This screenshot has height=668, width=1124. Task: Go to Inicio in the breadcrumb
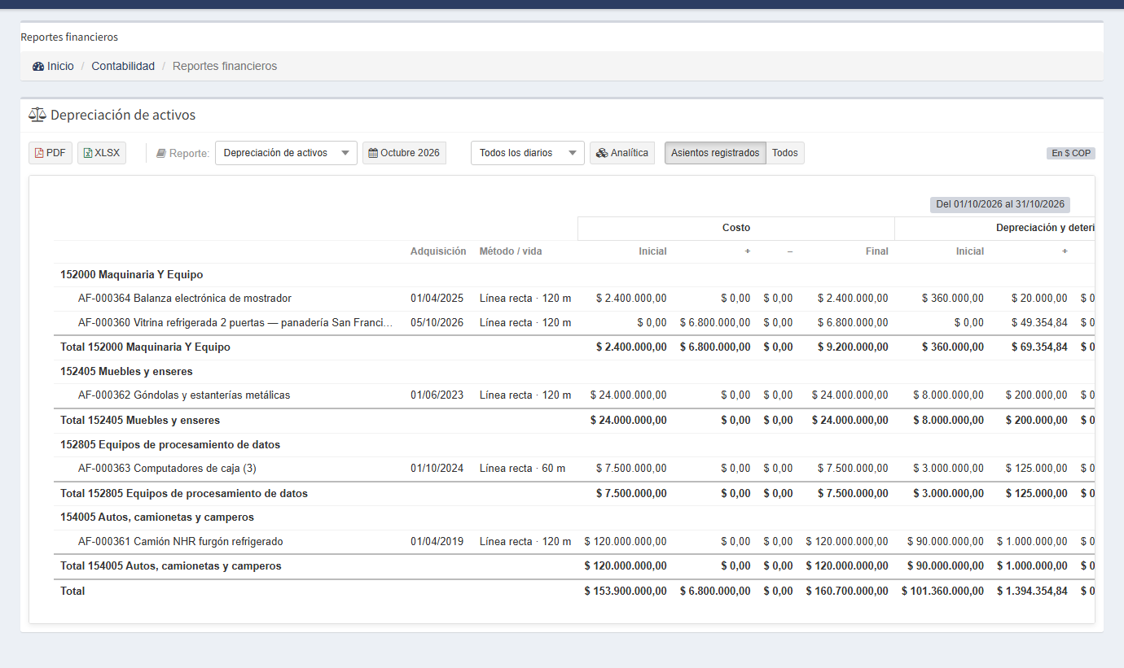[x=60, y=66]
